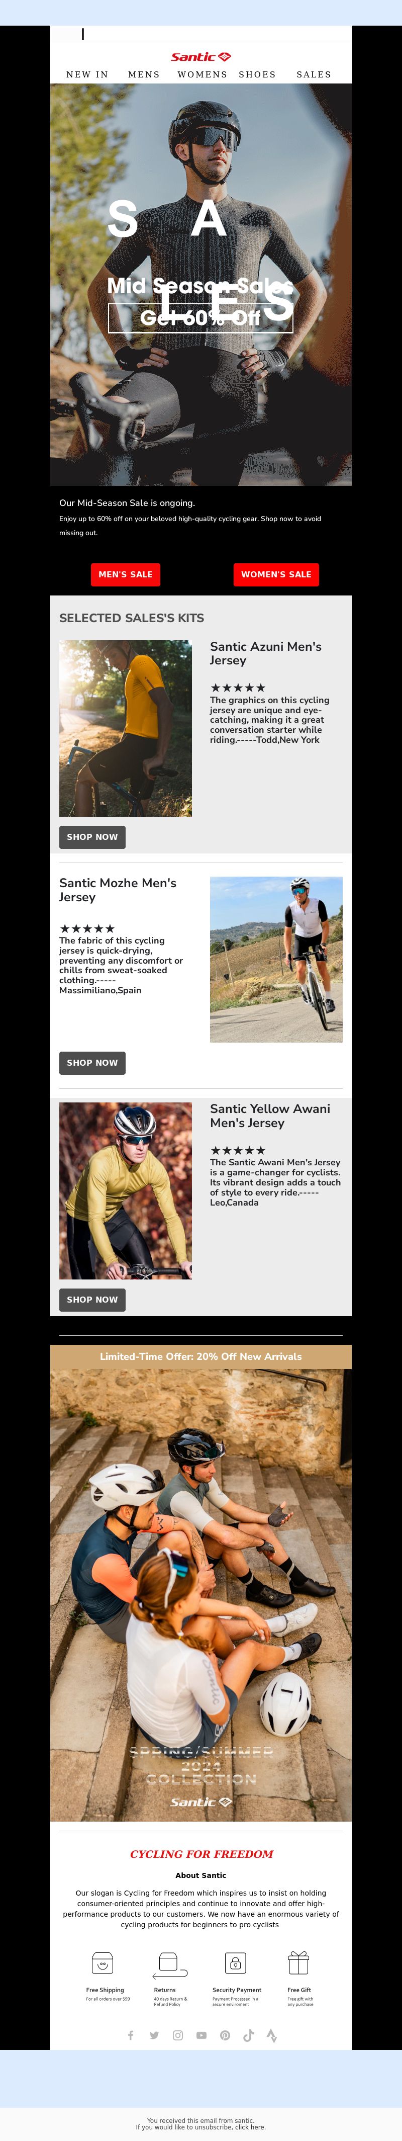This screenshot has width=402, height=2141.
Task: Click the Free Shipping box icon
Action: (x=102, y=1963)
